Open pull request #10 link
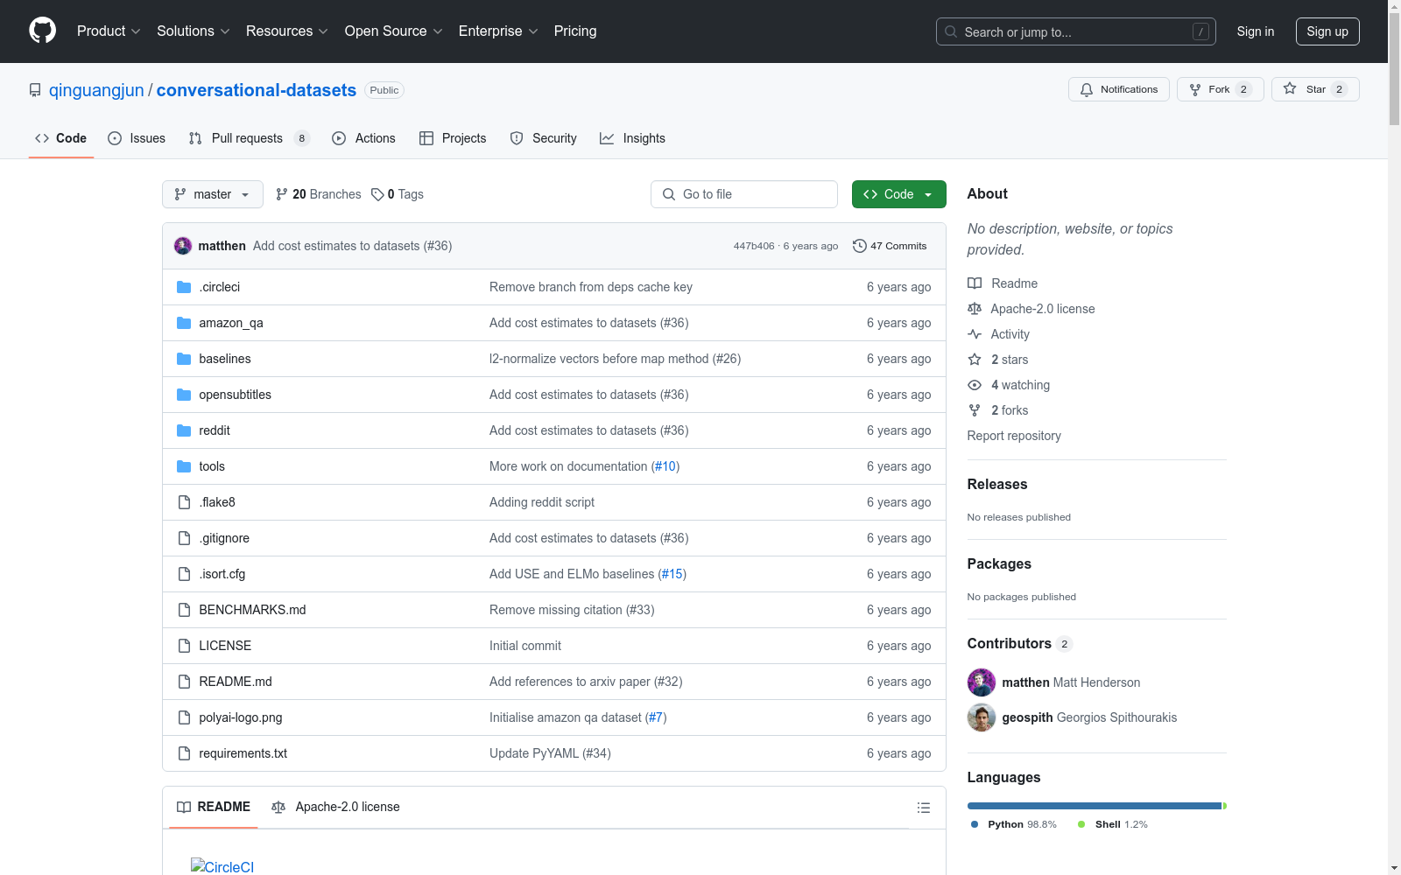The image size is (1401, 875). (665, 466)
